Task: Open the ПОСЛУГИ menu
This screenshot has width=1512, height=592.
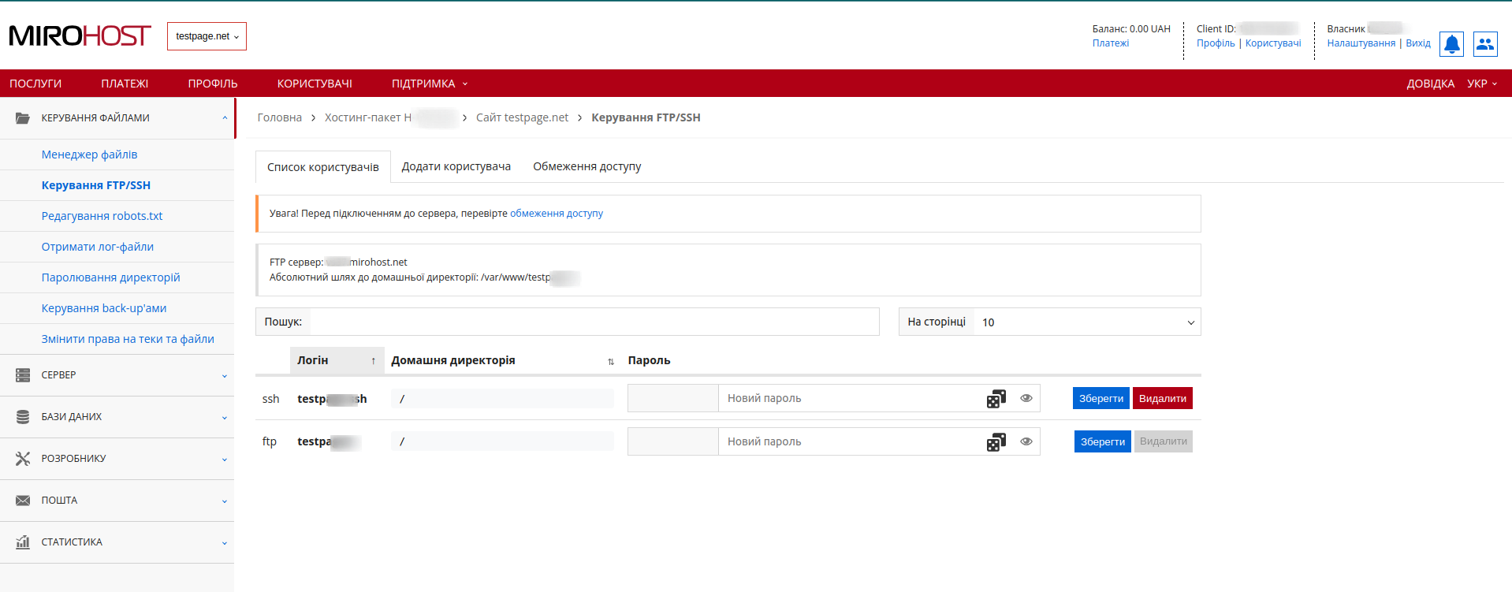Action: tap(35, 84)
